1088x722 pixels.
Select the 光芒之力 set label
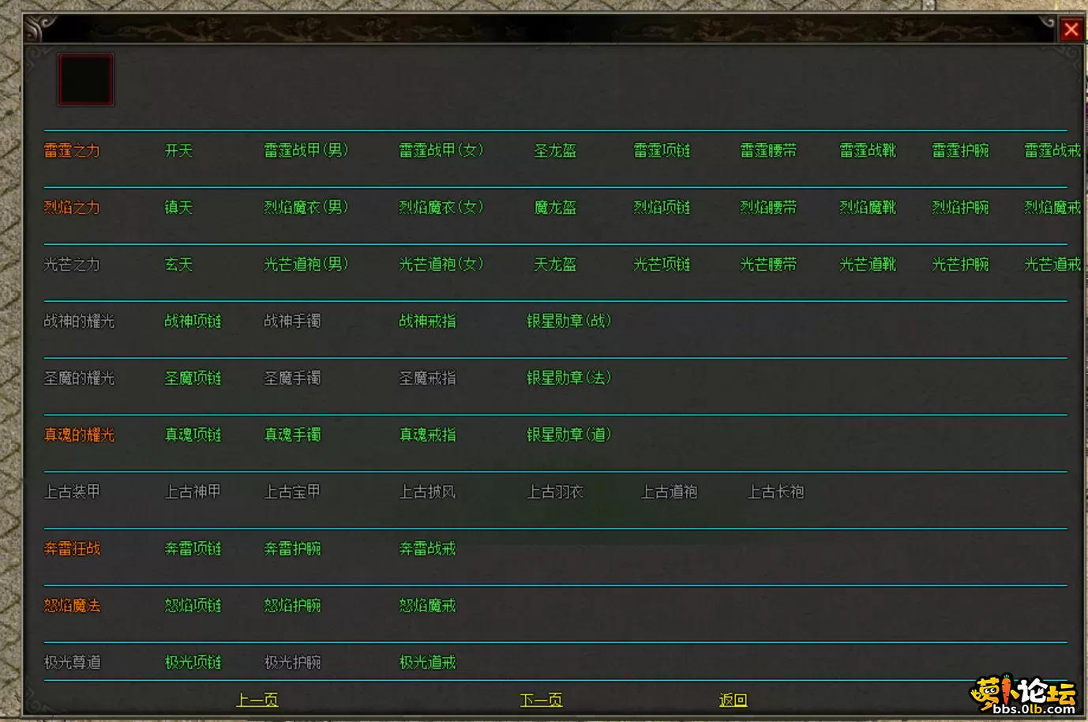point(72,264)
